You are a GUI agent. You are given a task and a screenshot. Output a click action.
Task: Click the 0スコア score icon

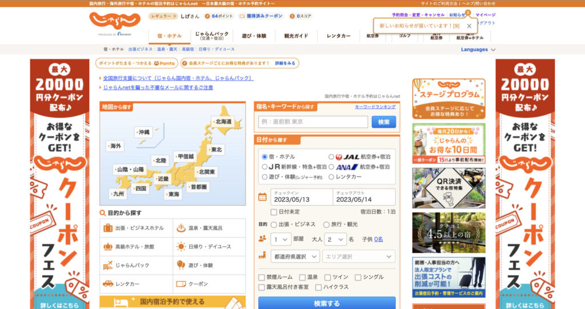pos(292,16)
